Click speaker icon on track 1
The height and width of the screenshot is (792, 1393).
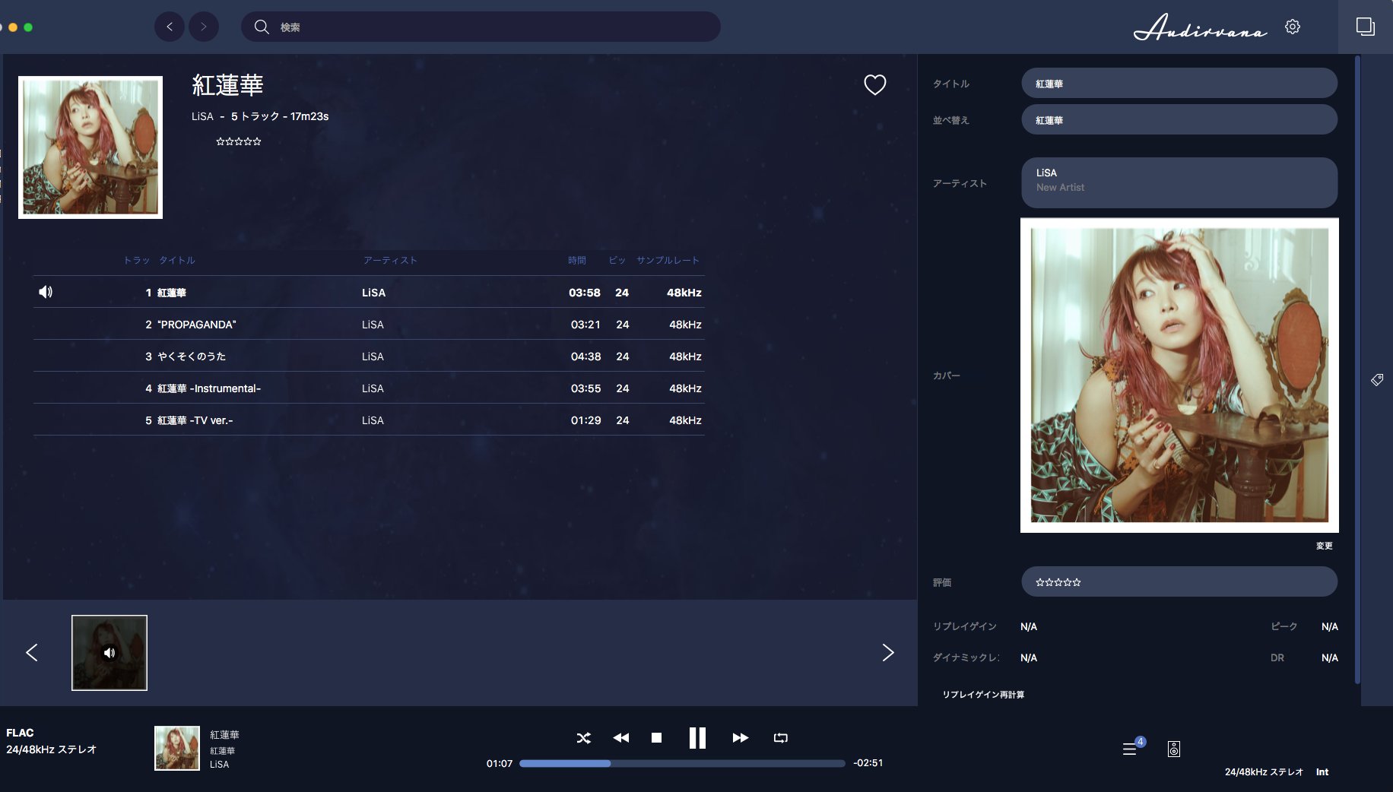(46, 292)
